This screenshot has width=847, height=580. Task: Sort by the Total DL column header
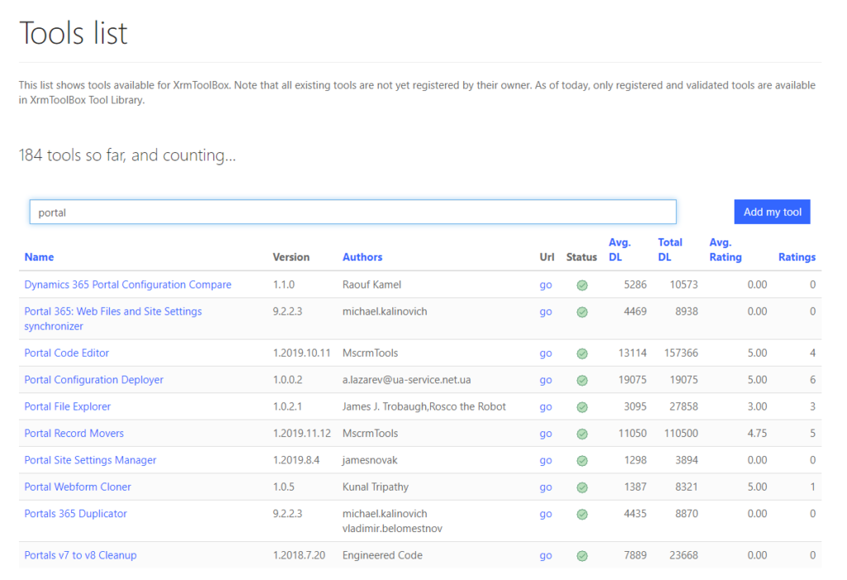coord(670,250)
